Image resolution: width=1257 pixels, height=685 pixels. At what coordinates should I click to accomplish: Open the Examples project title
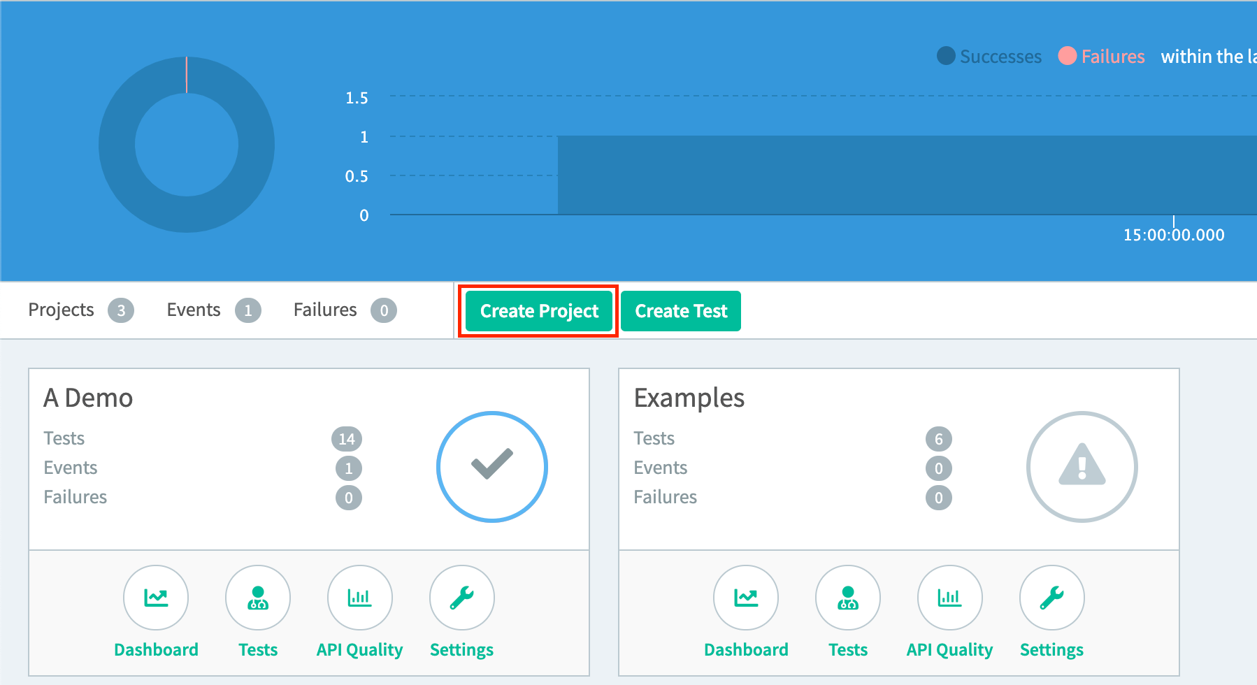689,398
